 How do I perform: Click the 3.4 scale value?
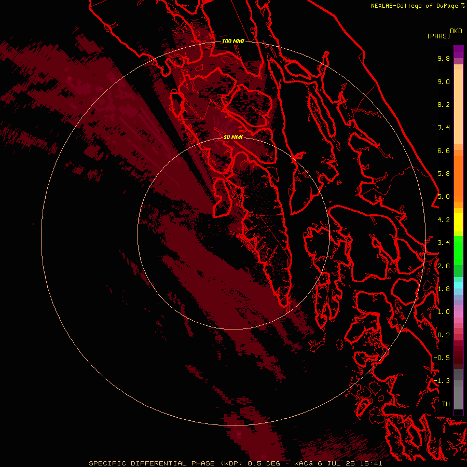444,243
